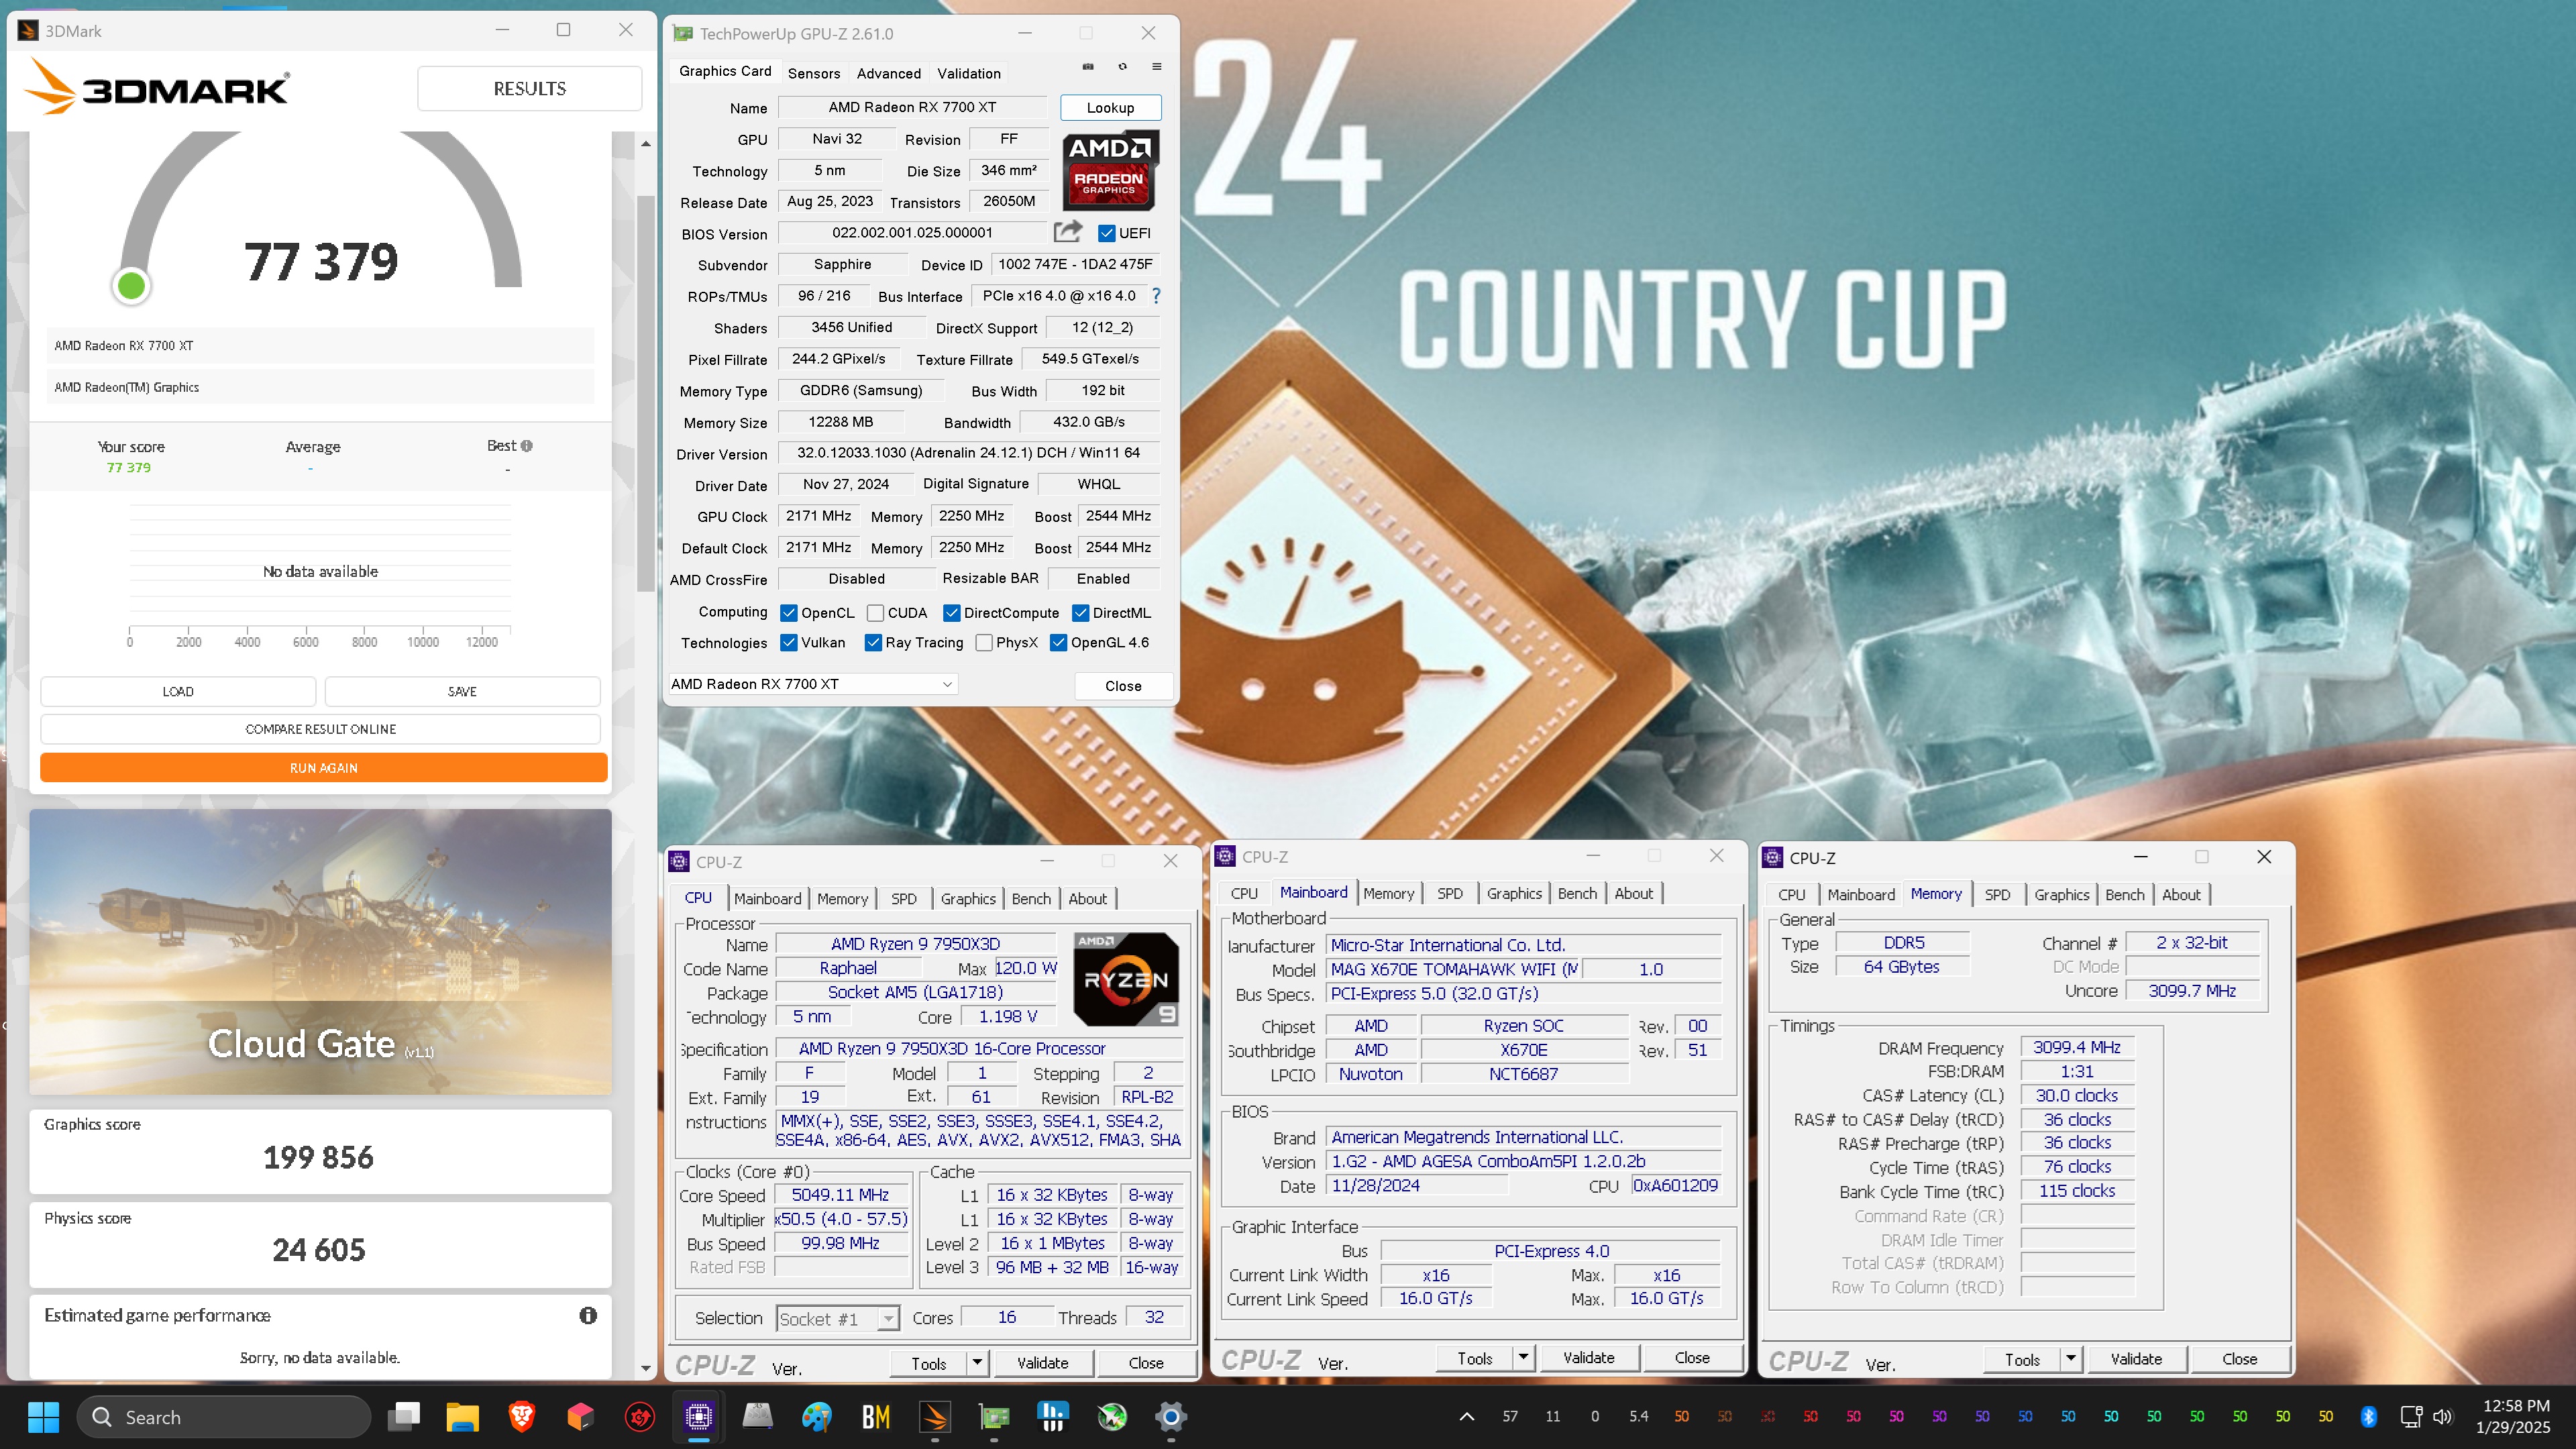
Task: Toggle the Ray Tracing checkbox
Action: click(x=873, y=643)
